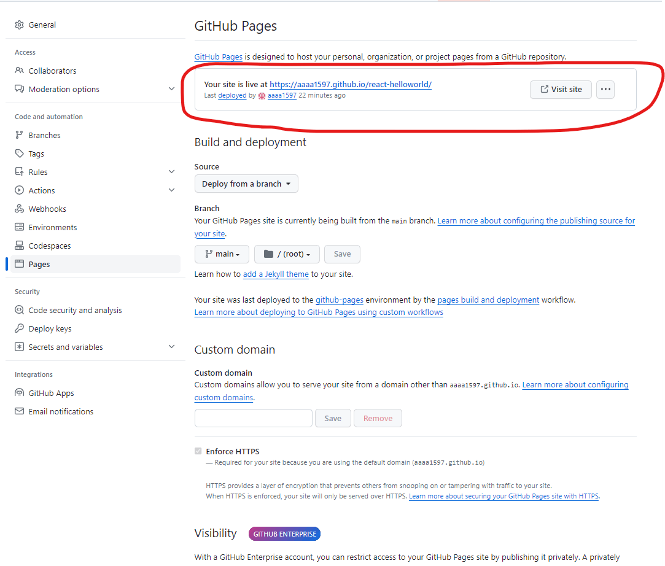This screenshot has width=665, height=566.
Task: Click the Moderation options comment icon
Action: pyautogui.click(x=19, y=89)
